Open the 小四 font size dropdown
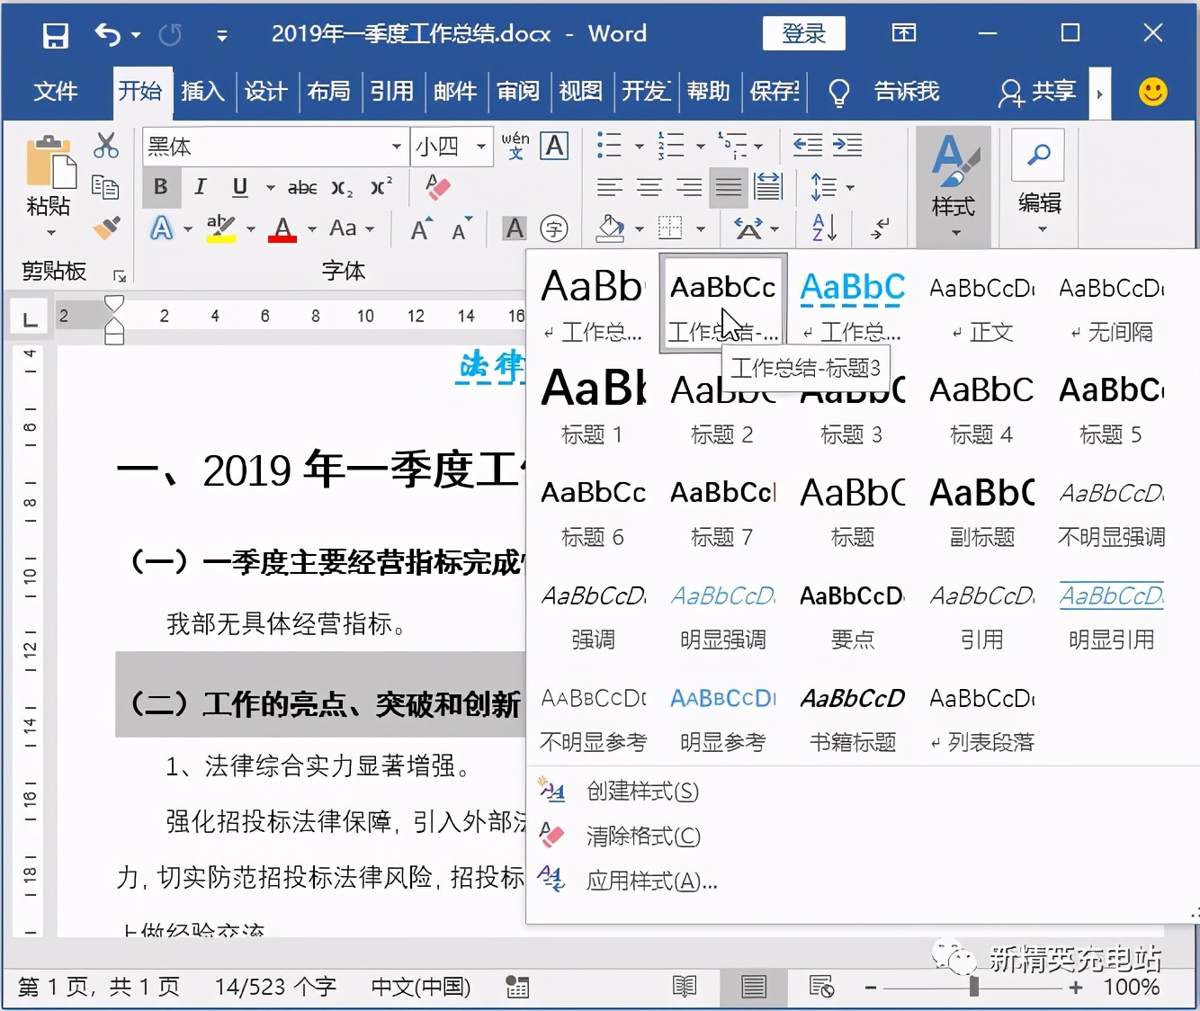 pos(481,147)
